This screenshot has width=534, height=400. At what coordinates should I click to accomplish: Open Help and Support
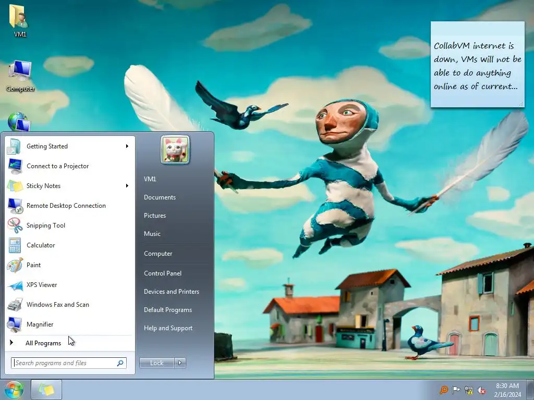coord(168,328)
